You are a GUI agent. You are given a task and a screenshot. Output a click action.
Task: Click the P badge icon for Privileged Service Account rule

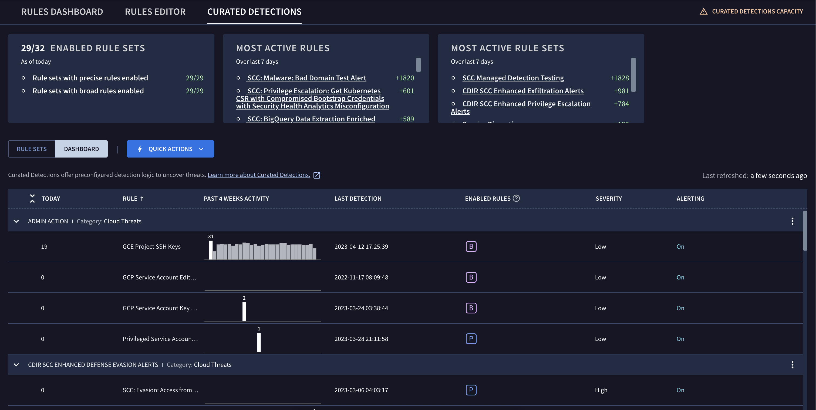pyautogui.click(x=470, y=338)
